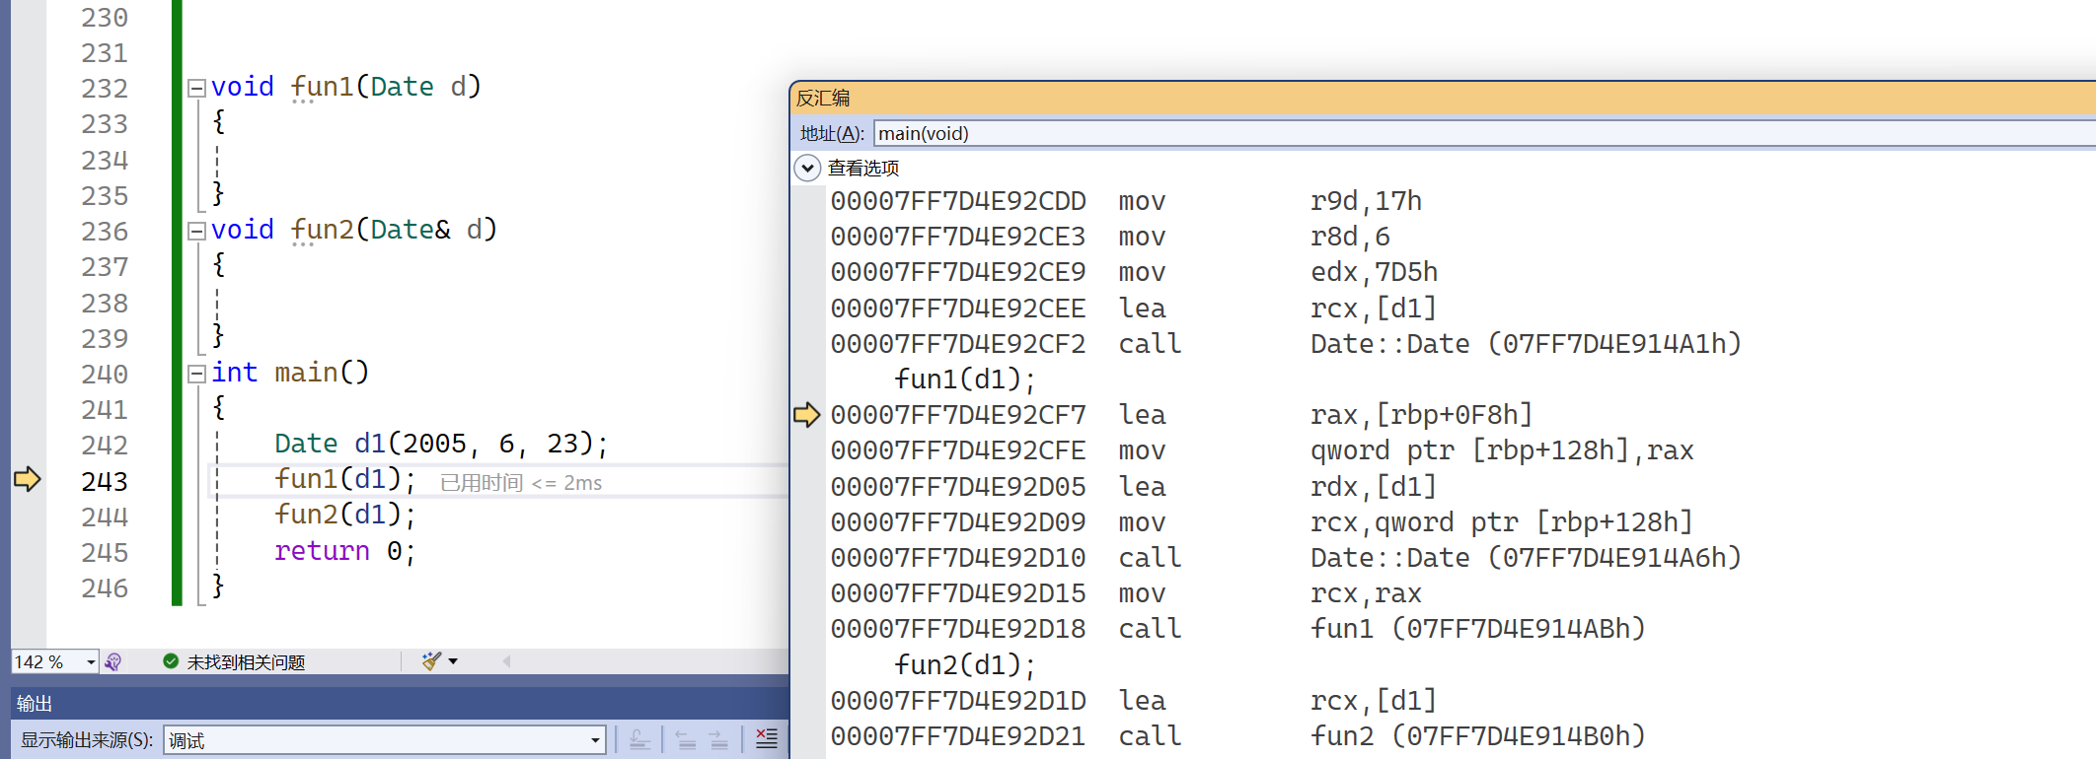Go to next message in output toolbar
2096x759 pixels.
[718, 739]
